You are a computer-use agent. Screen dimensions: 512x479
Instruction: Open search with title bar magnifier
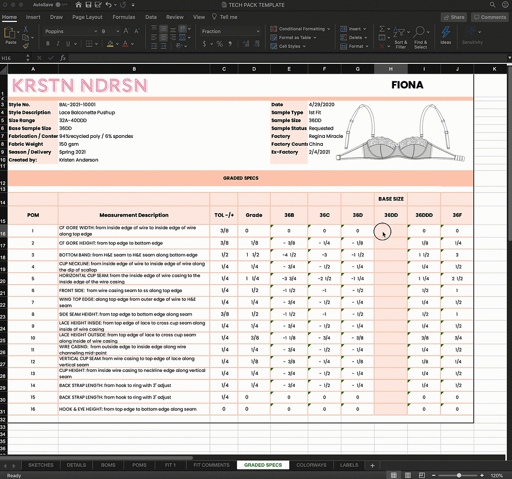tap(492, 5)
